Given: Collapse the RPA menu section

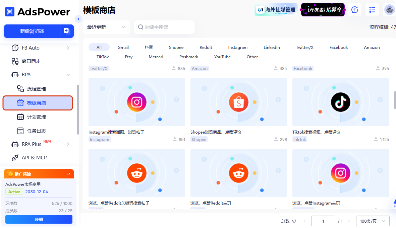Looking at the screenshot, I should 68,75.
